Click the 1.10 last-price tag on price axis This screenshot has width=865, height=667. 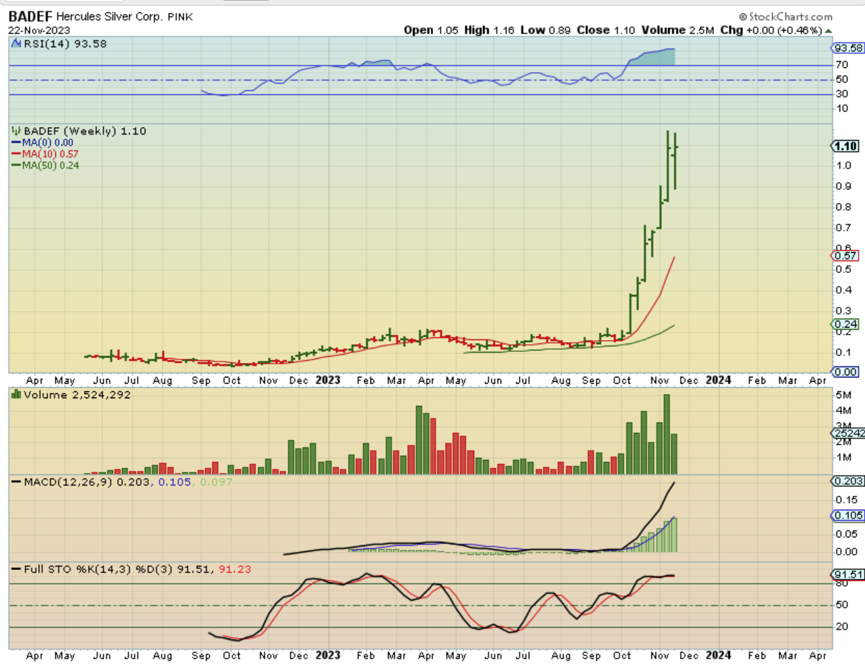[846, 146]
